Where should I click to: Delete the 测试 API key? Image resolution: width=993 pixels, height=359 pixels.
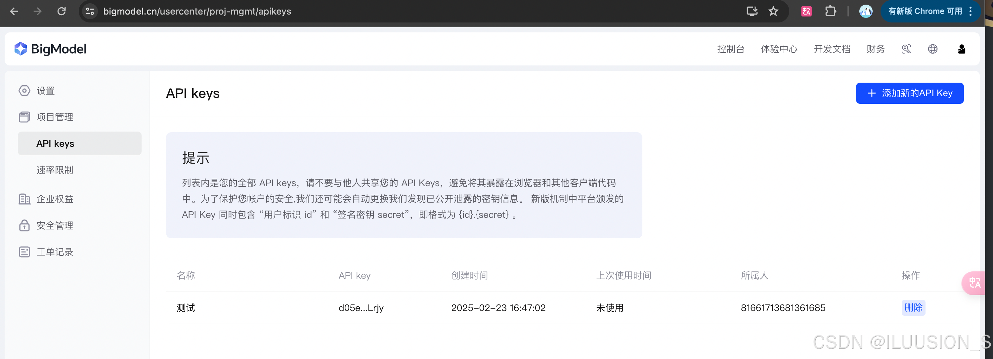click(913, 308)
